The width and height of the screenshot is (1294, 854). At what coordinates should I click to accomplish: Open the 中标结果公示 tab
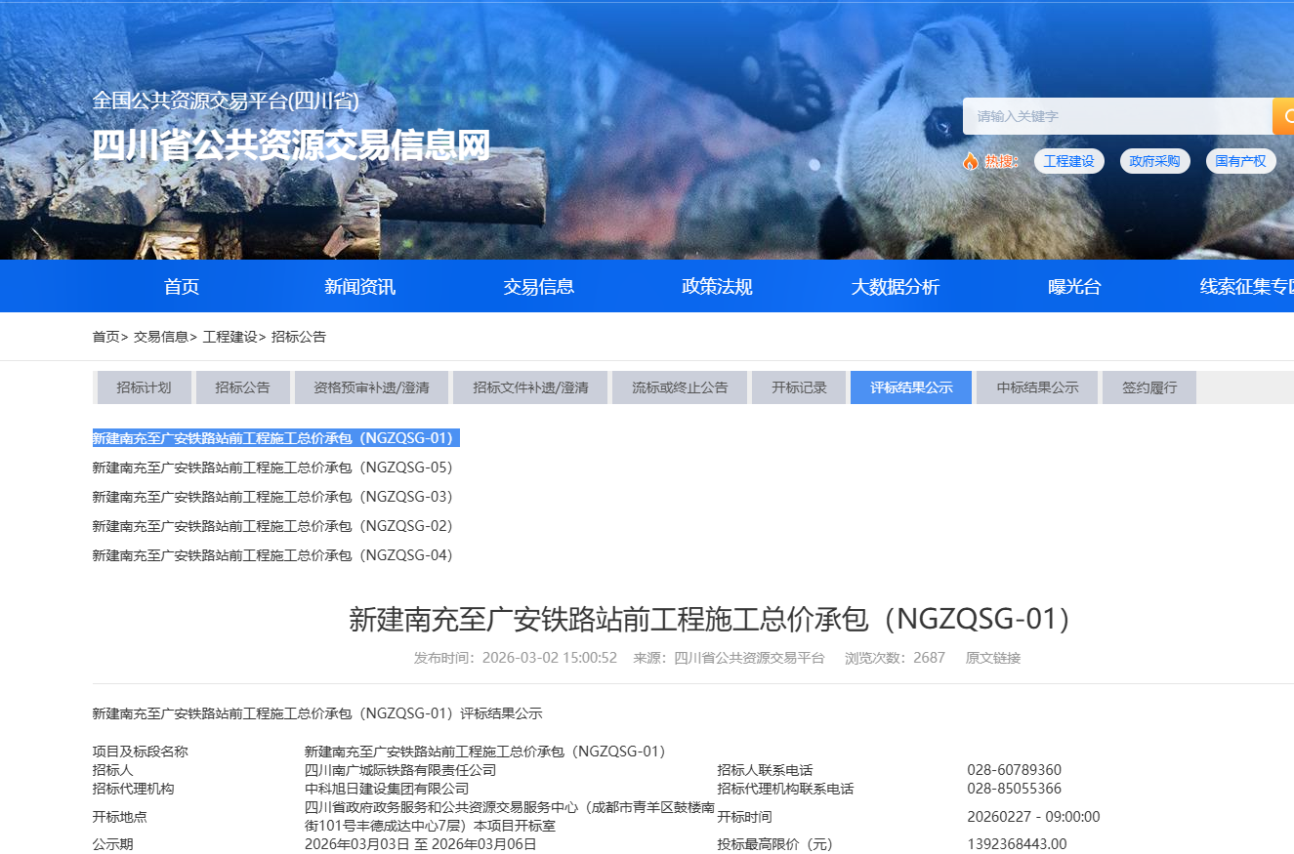[1037, 387]
